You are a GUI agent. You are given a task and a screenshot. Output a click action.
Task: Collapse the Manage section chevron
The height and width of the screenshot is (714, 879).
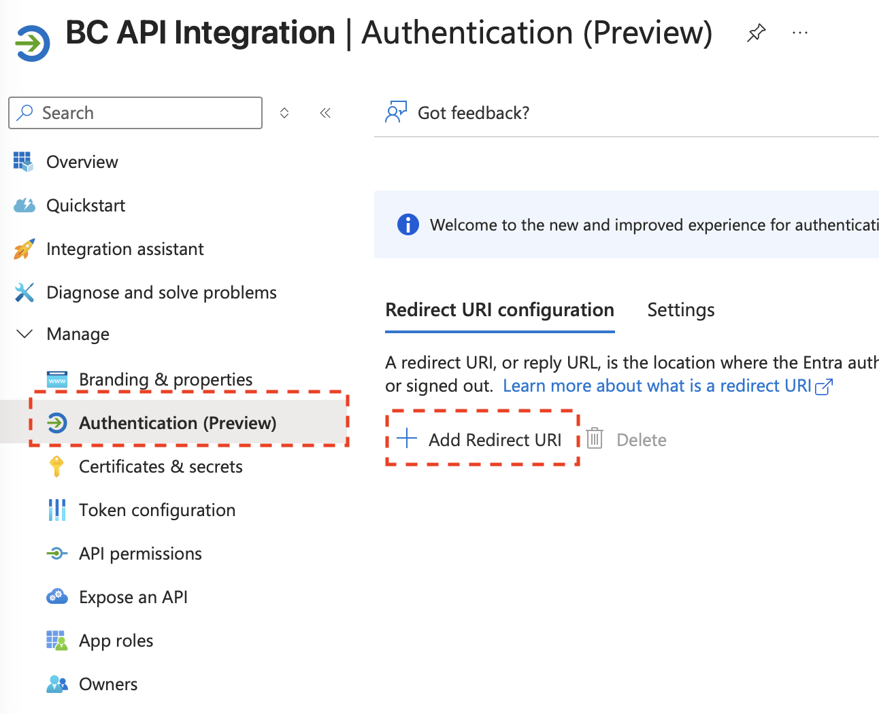point(24,334)
